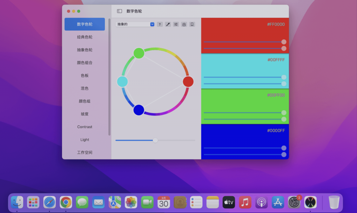Screen dimensions: 357x213
Task: Switch to 经典色轮 in the sidebar
Action: coord(84,37)
